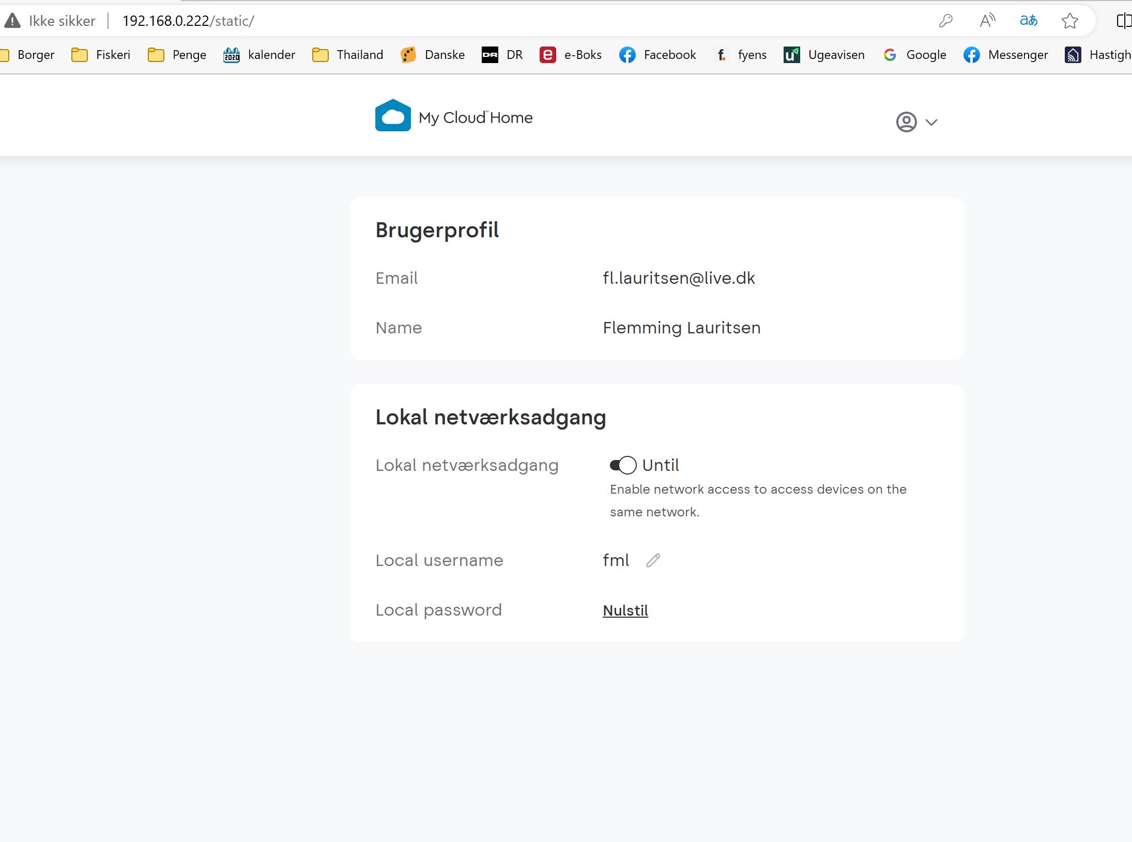Viewport: 1132px width, 842px height.
Task: Edit local username with pencil icon
Action: click(x=653, y=560)
